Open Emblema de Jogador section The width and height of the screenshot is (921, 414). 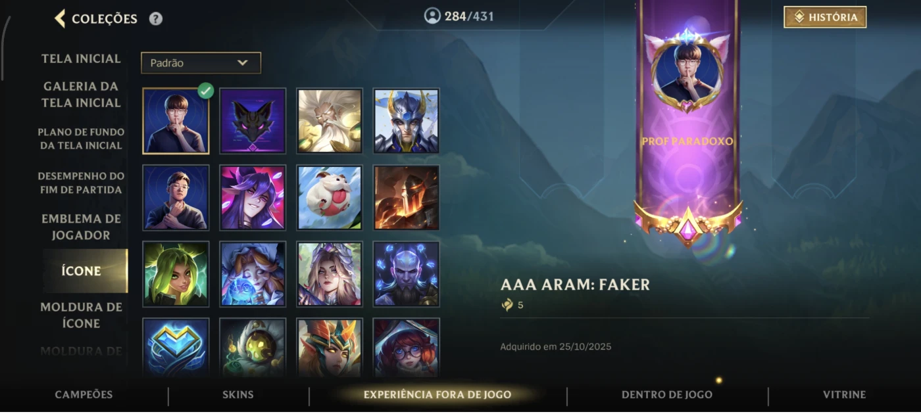coord(82,227)
